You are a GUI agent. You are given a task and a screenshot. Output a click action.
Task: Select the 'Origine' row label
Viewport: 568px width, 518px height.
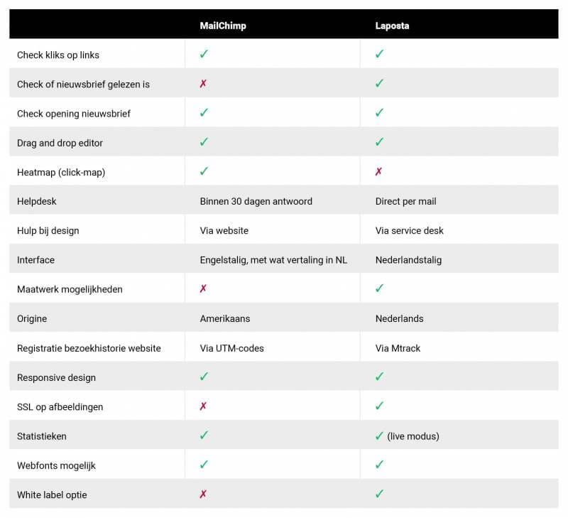pyautogui.click(x=32, y=318)
